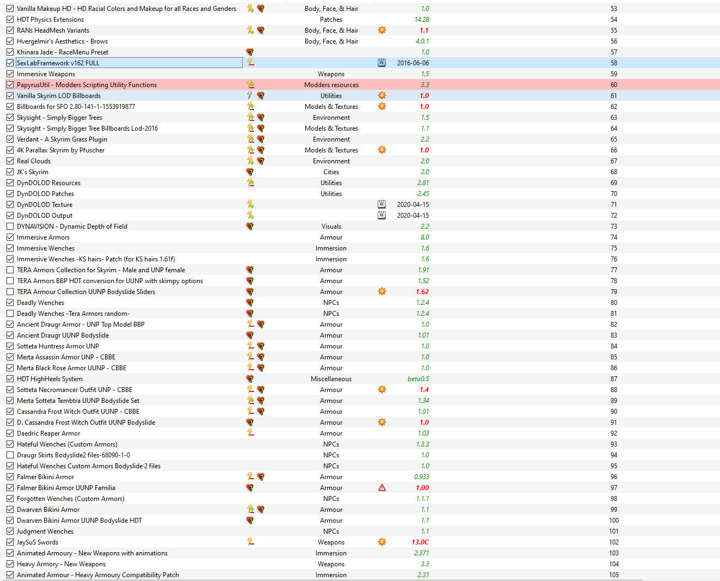Viewport: 720px width, 581px height.
Task: Click the "Cities" category for JK's Skyrim
Action: coord(331,172)
